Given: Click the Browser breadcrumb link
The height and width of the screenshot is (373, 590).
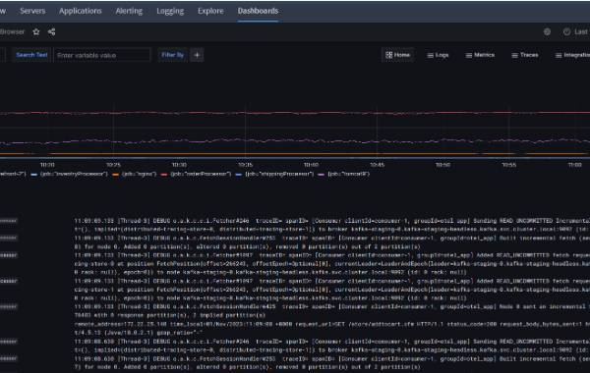Looking at the screenshot, I should [x=12, y=32].
